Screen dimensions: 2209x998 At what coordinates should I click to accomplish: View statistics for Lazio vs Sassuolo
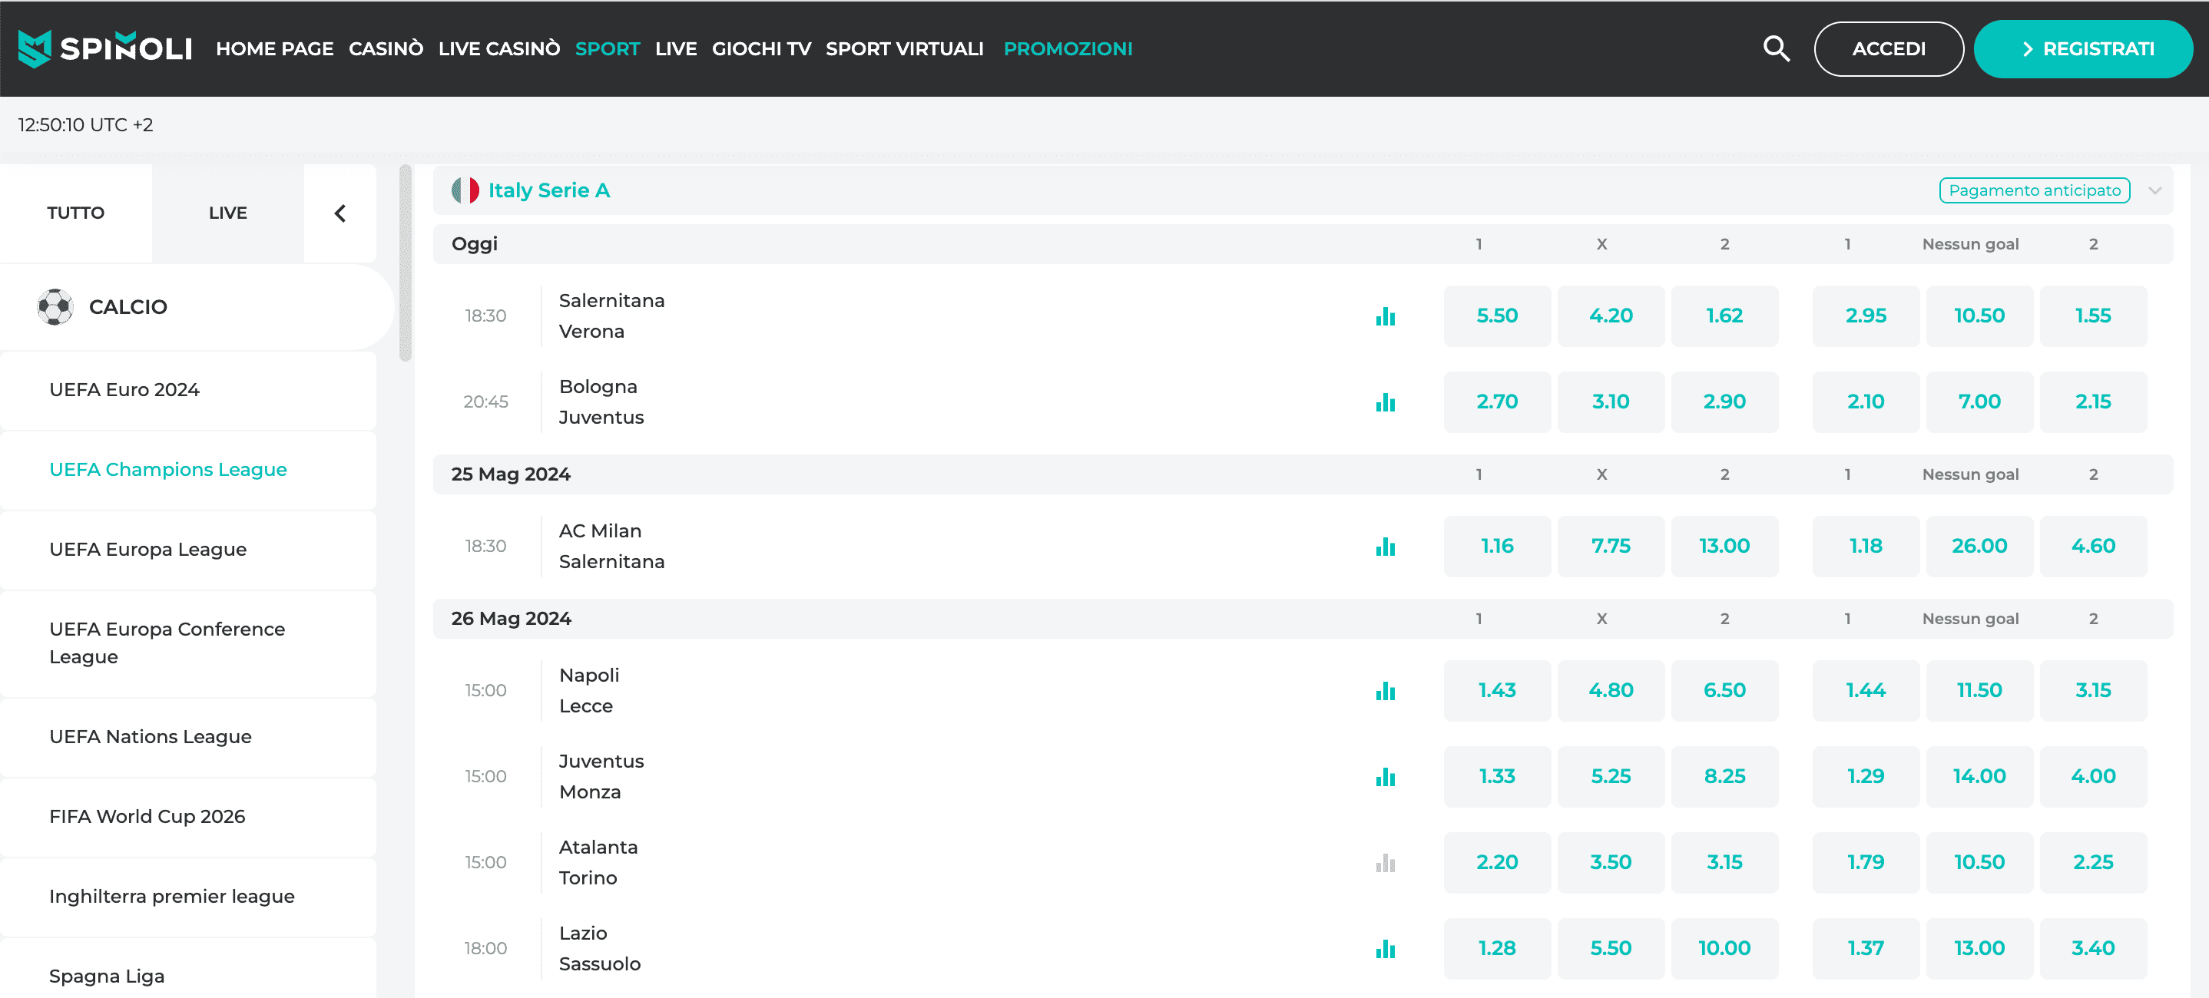(x=1386, y=948)
